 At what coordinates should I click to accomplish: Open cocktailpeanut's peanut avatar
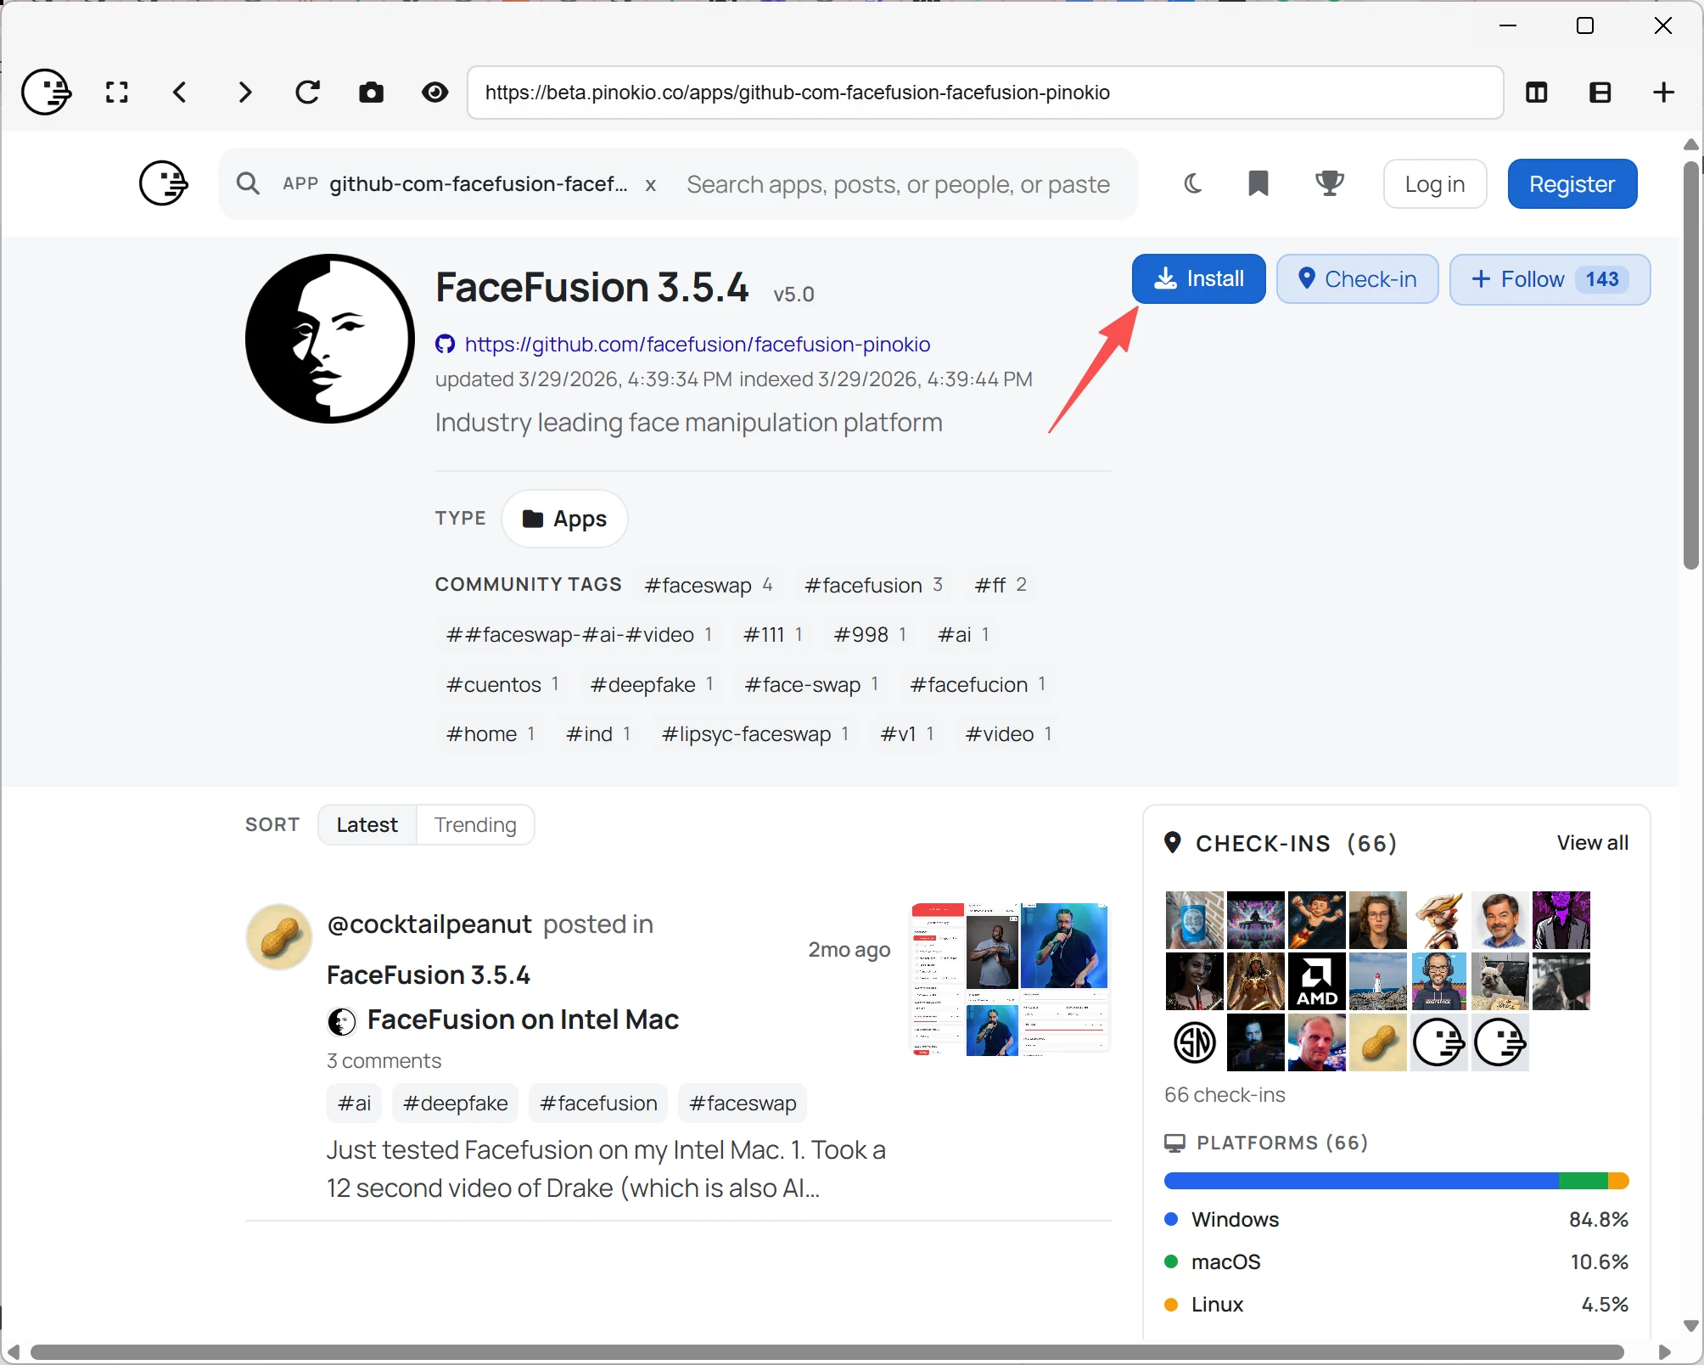click(x=279, y=937)
